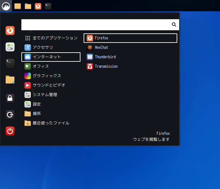Open files folder icon in favorites sidebar
Screen dimensions: 220x189
tap(10, 80)
